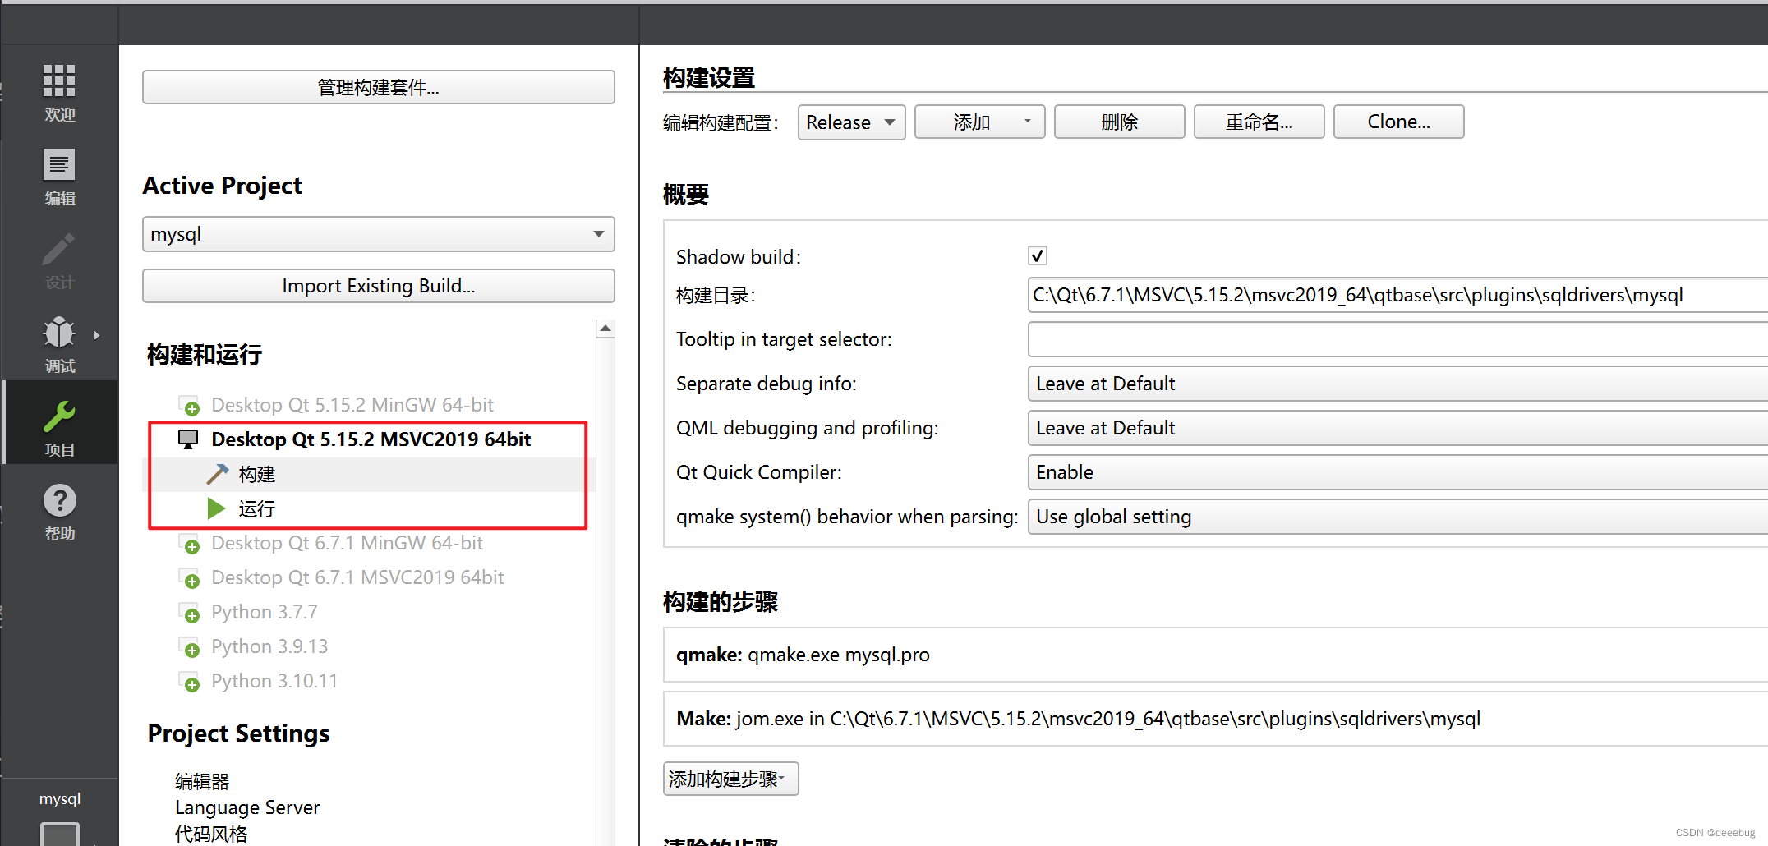Enable the Desktop Qt 5.15.2 MinGW 64-bit kit
Screen dimensions: 1768x846
(190, 406)
